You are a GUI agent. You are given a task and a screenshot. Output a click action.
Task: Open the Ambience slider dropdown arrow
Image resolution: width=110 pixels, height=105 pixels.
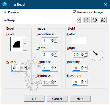point(56,68)
